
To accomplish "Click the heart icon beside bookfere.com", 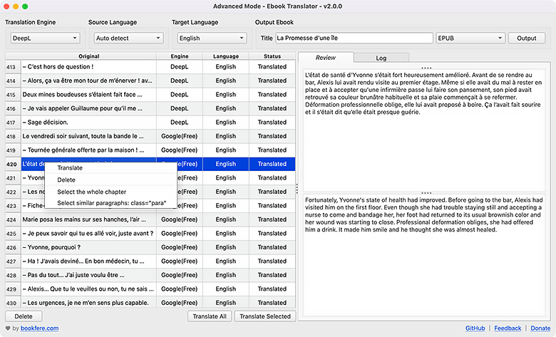I will click(8, 328).
